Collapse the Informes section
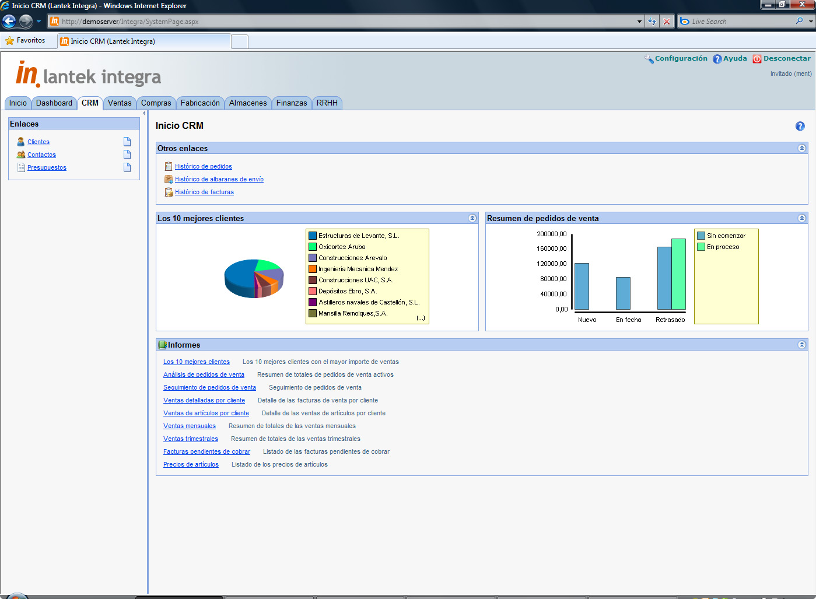Viewport: 816px width, 599px height. tap(801, 345)
